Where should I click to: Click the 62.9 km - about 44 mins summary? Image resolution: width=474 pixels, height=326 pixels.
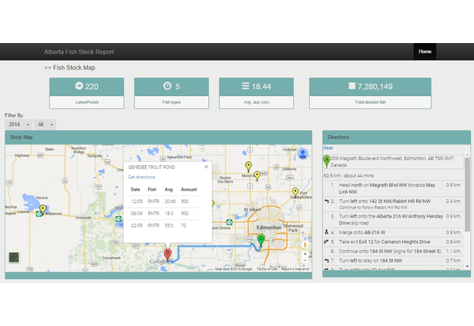(348, 175)
